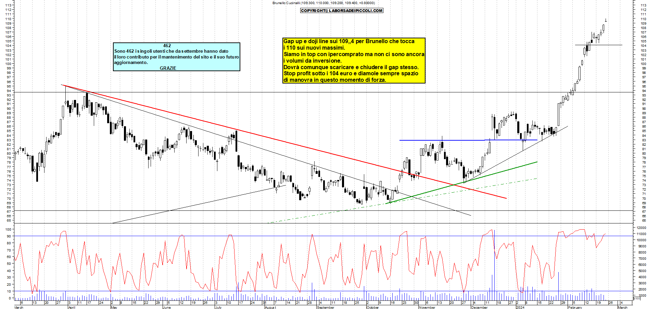The height and width of the screenshot is (309, 647).
Task: Click the line "i volumi da inversione."
Action: (x=313, y=61)
